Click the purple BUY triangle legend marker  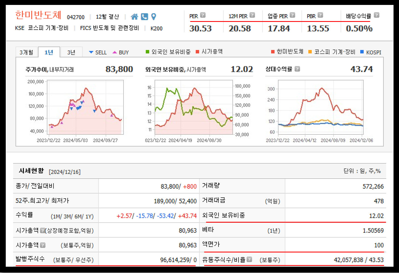tap(115, 52)
